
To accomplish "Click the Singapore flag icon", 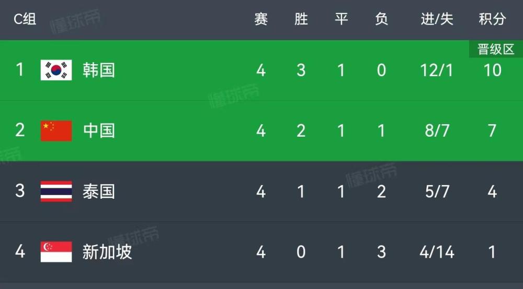I will pos(56,252).
